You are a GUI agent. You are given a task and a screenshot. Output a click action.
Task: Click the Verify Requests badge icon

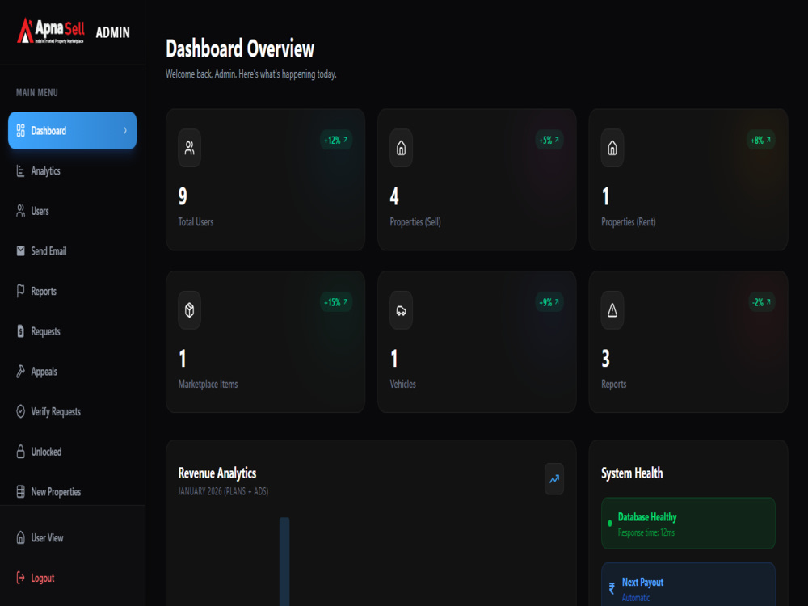[21, 412]
